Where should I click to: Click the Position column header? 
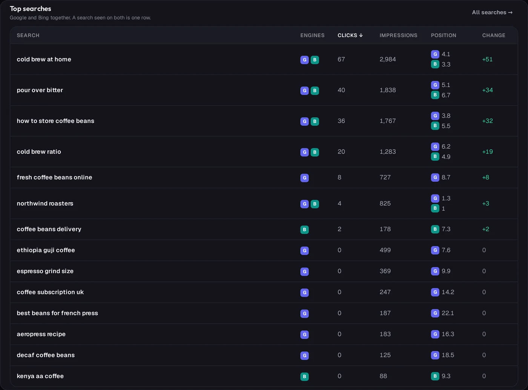pos(444,35)
